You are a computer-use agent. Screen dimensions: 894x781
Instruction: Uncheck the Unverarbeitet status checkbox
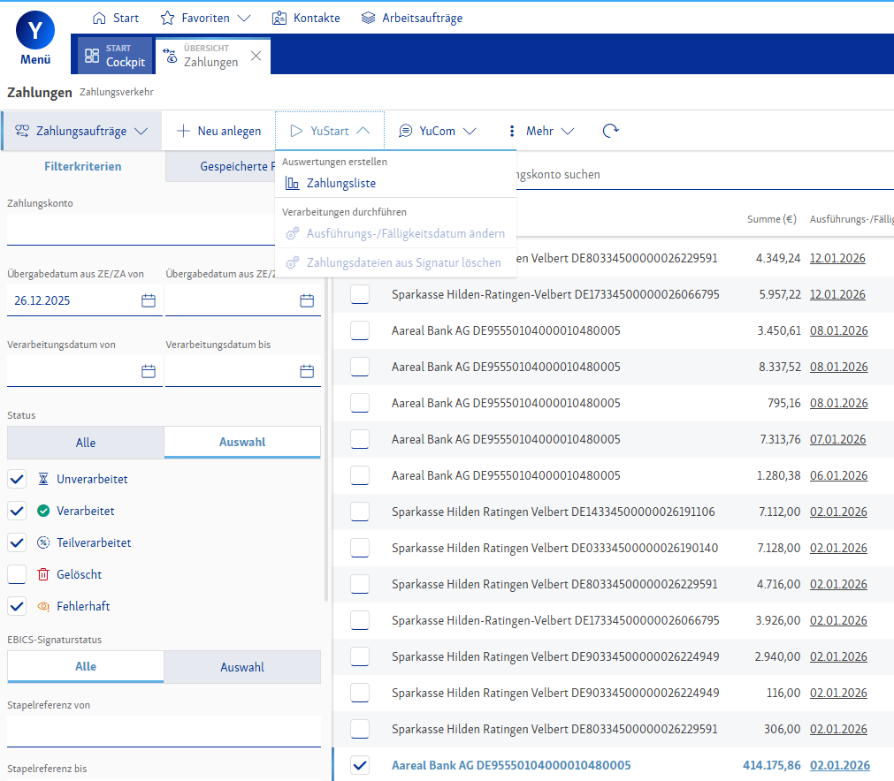17,479
